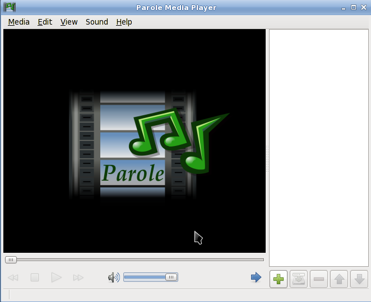Open the Help menu
371x302 pixels.
124,22
